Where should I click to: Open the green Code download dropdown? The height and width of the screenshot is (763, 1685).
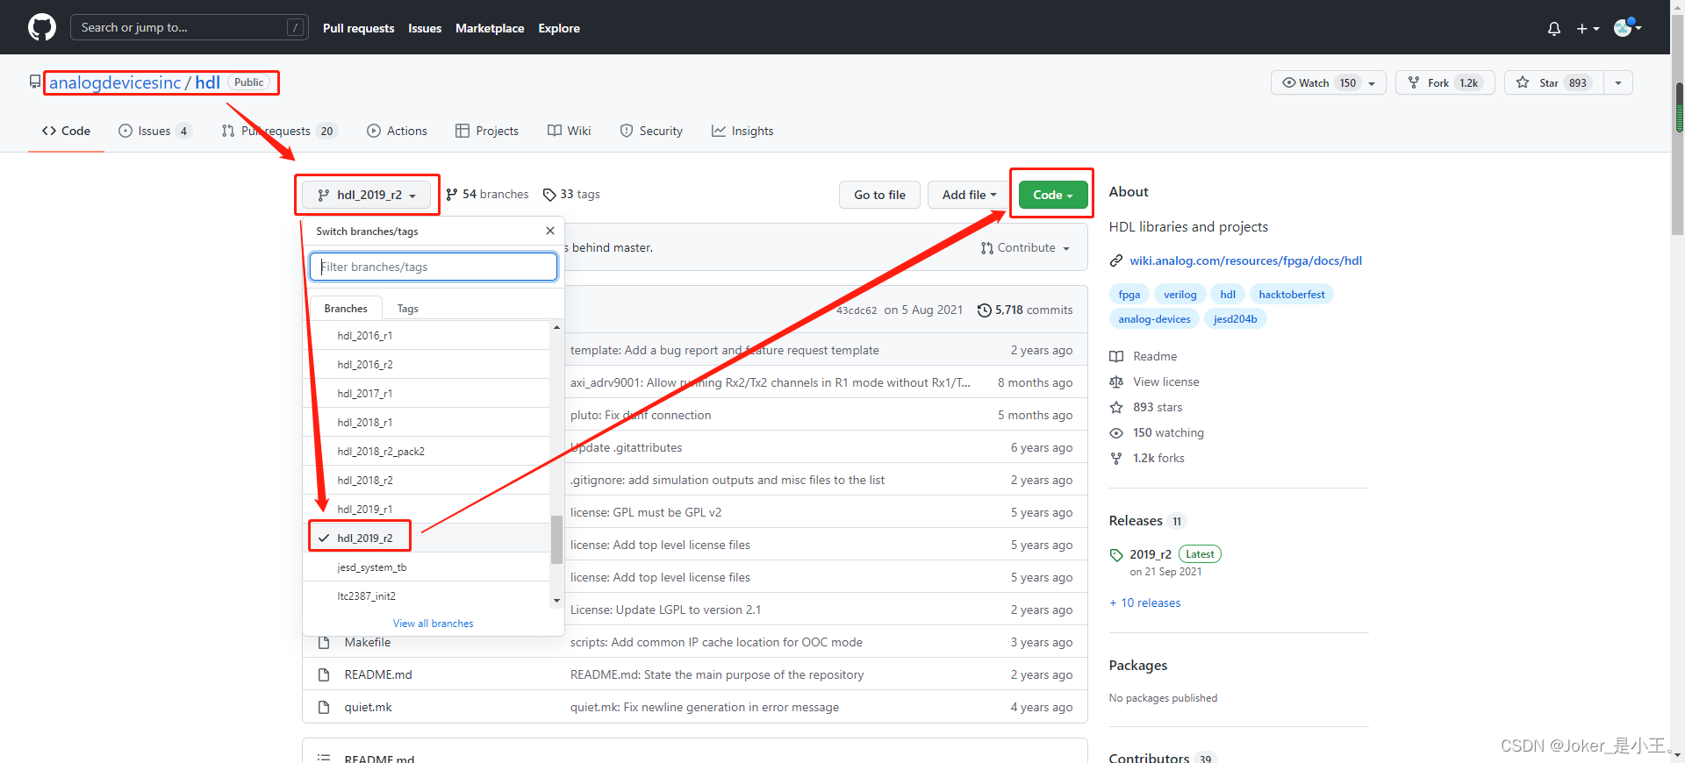pos(1053,195)
